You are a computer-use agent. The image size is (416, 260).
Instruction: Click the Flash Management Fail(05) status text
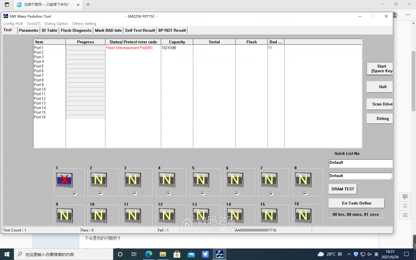(x=129, y=48)
